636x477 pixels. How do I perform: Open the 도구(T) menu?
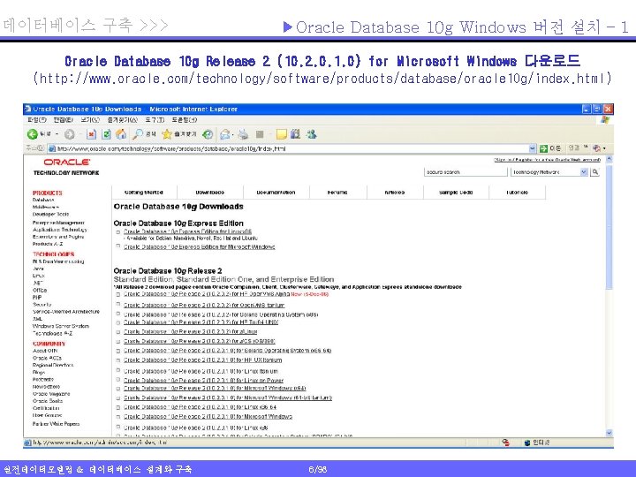point(155,120)
